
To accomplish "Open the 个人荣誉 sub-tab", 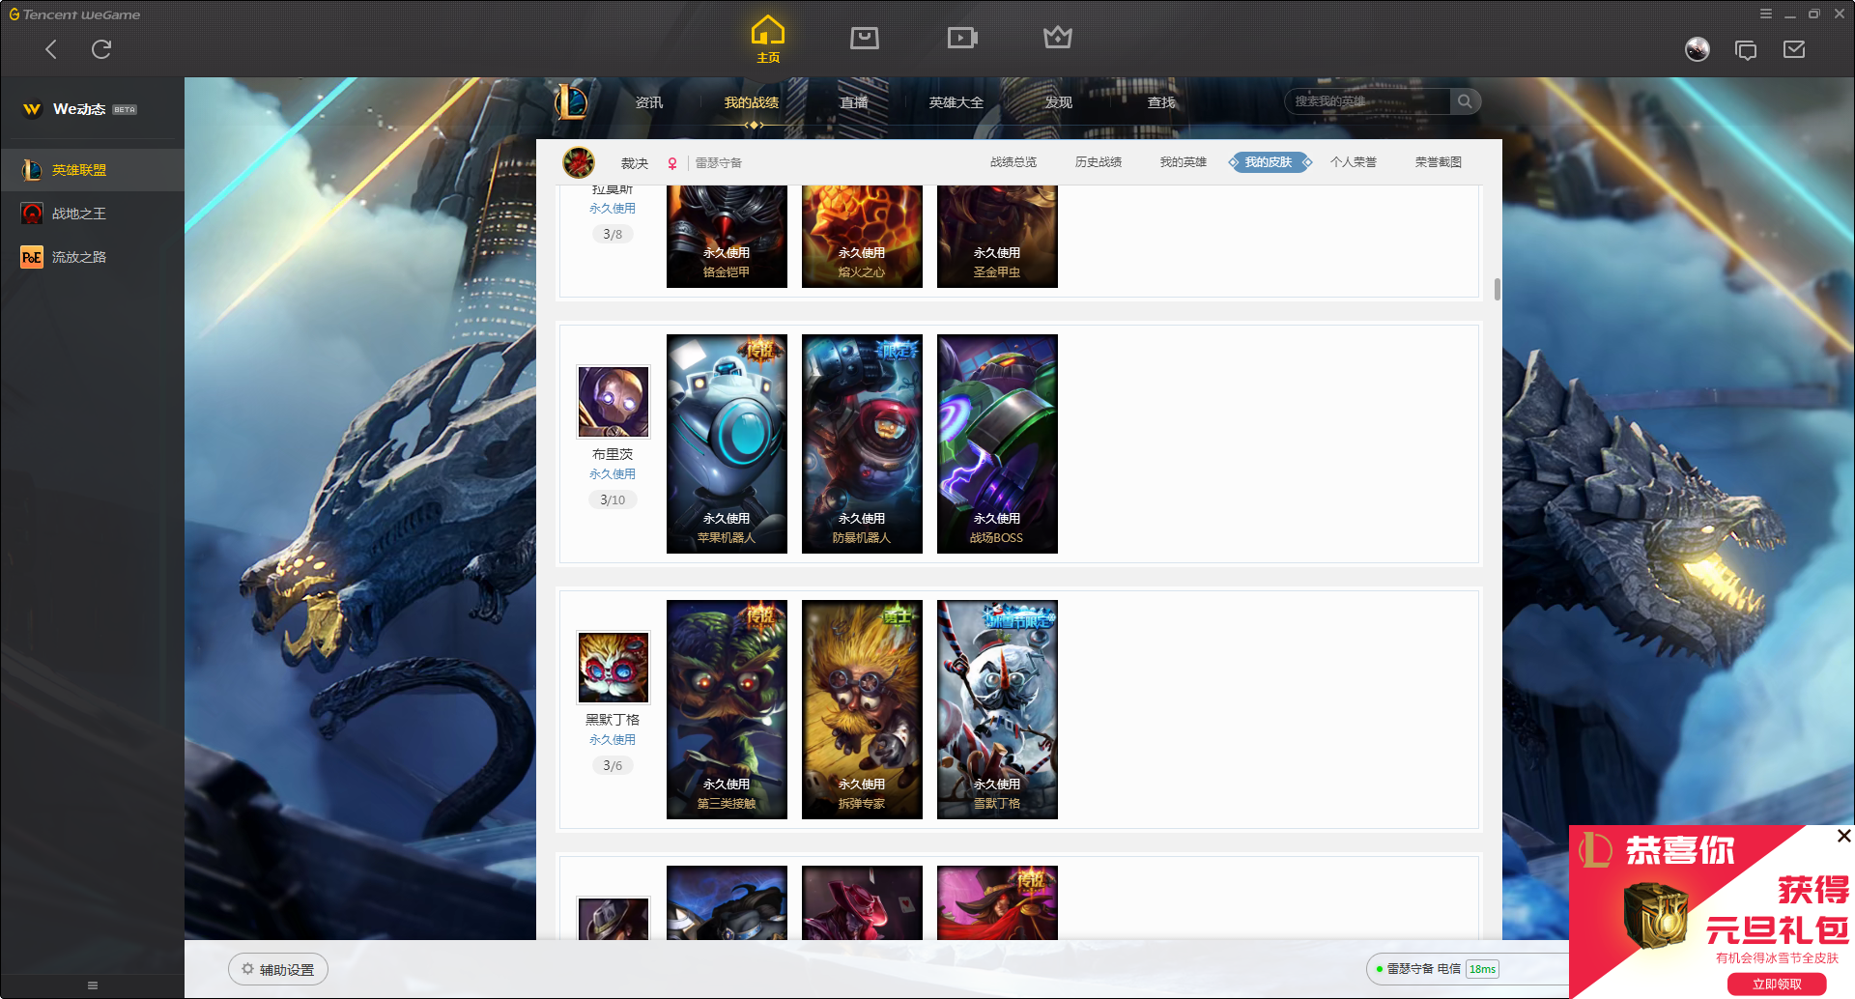I will pyautogui.click(x=1354, y=162).
